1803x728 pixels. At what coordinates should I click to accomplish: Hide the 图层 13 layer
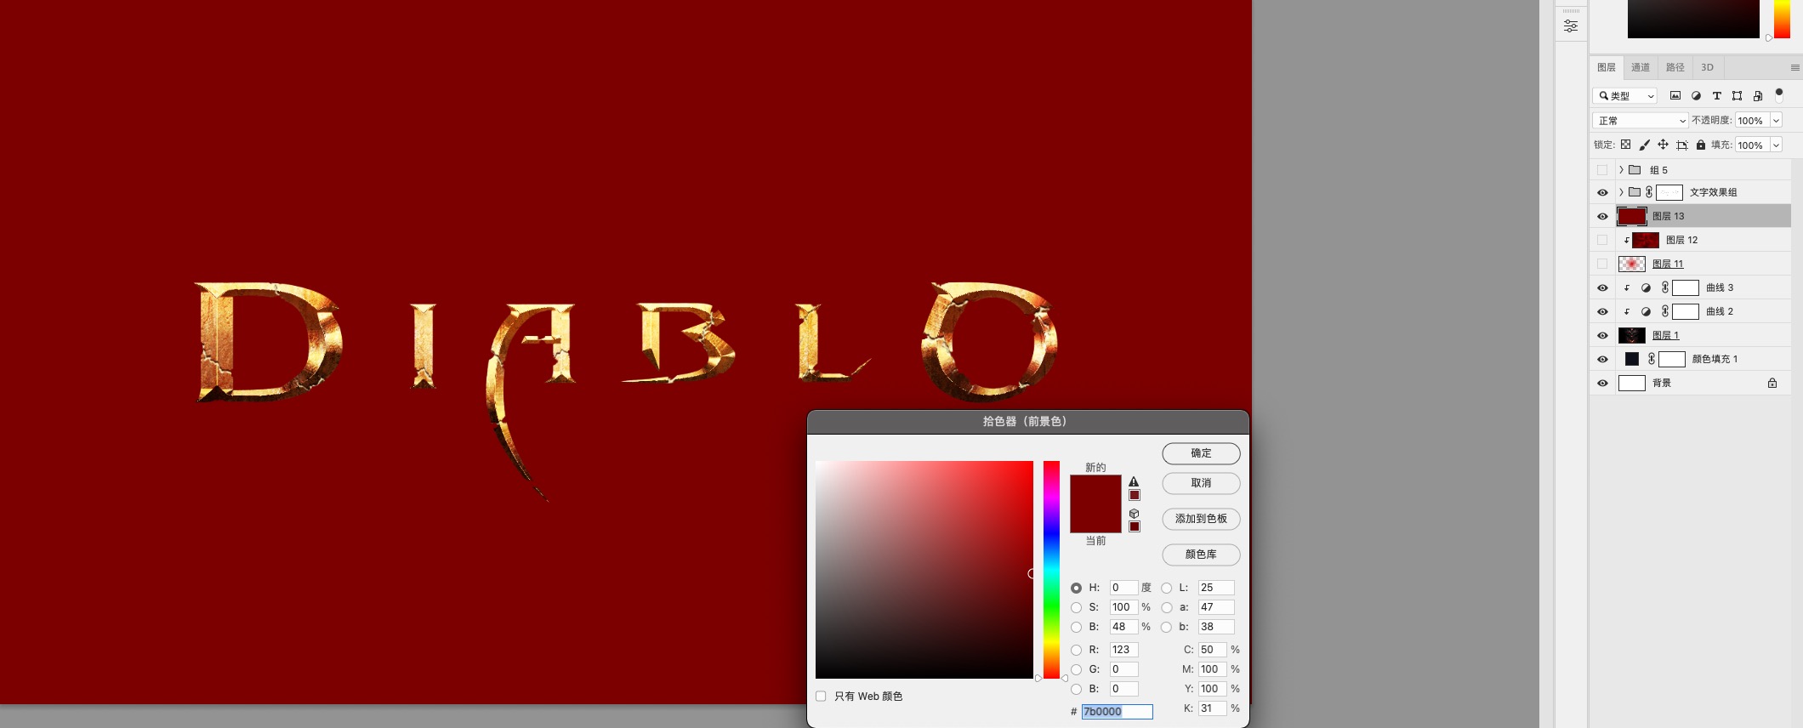coord(1602,216)
